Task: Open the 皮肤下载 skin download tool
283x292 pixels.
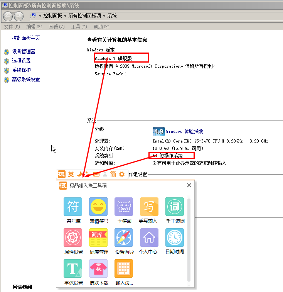Action: (x=98, y=272)
